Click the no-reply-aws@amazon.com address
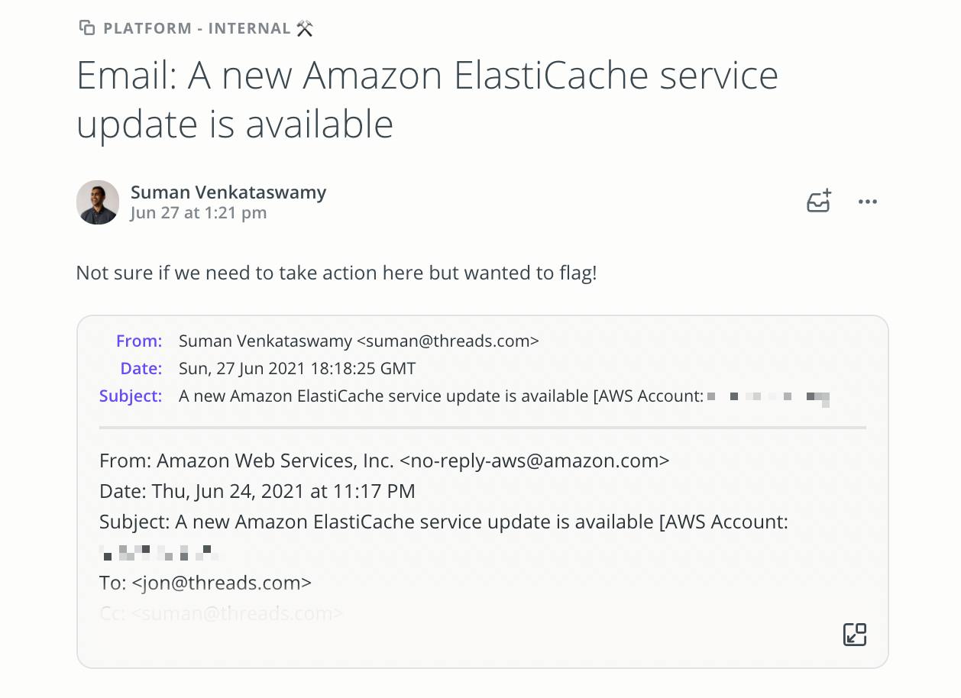Image resolution: width=961 pixels, height=698 pixels. point(535,461)
